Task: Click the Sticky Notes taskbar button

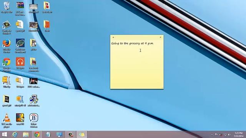Action: tap(81, 135)
